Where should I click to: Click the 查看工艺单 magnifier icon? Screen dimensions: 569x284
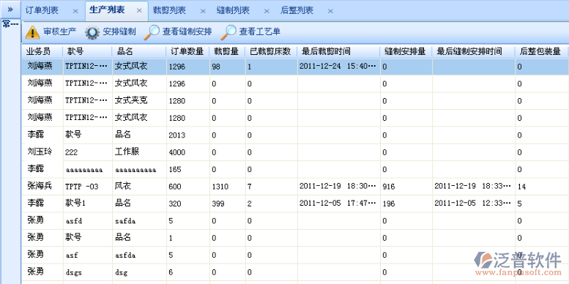tap(228, 32)
